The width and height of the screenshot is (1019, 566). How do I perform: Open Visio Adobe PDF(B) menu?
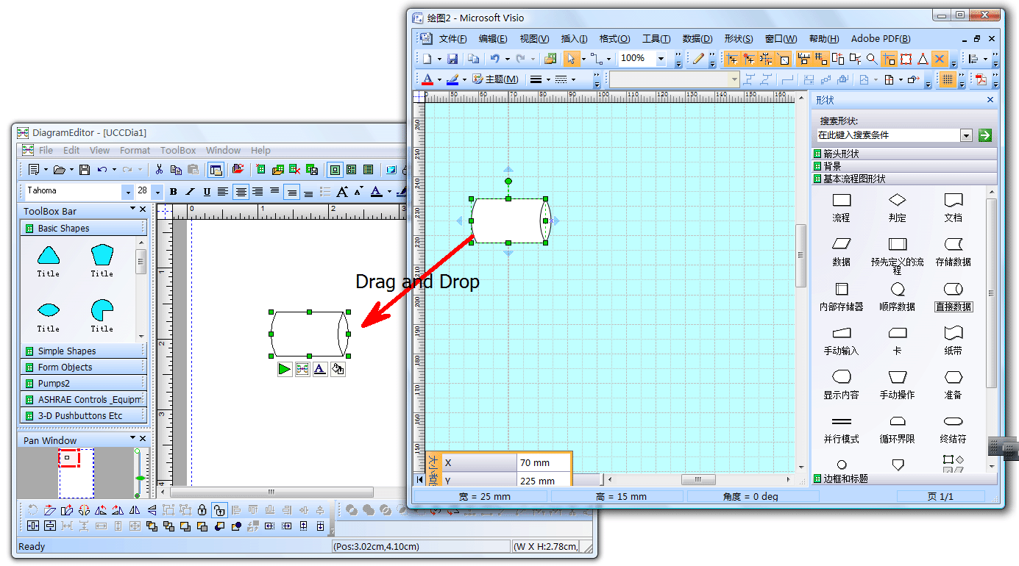(881, 39)
